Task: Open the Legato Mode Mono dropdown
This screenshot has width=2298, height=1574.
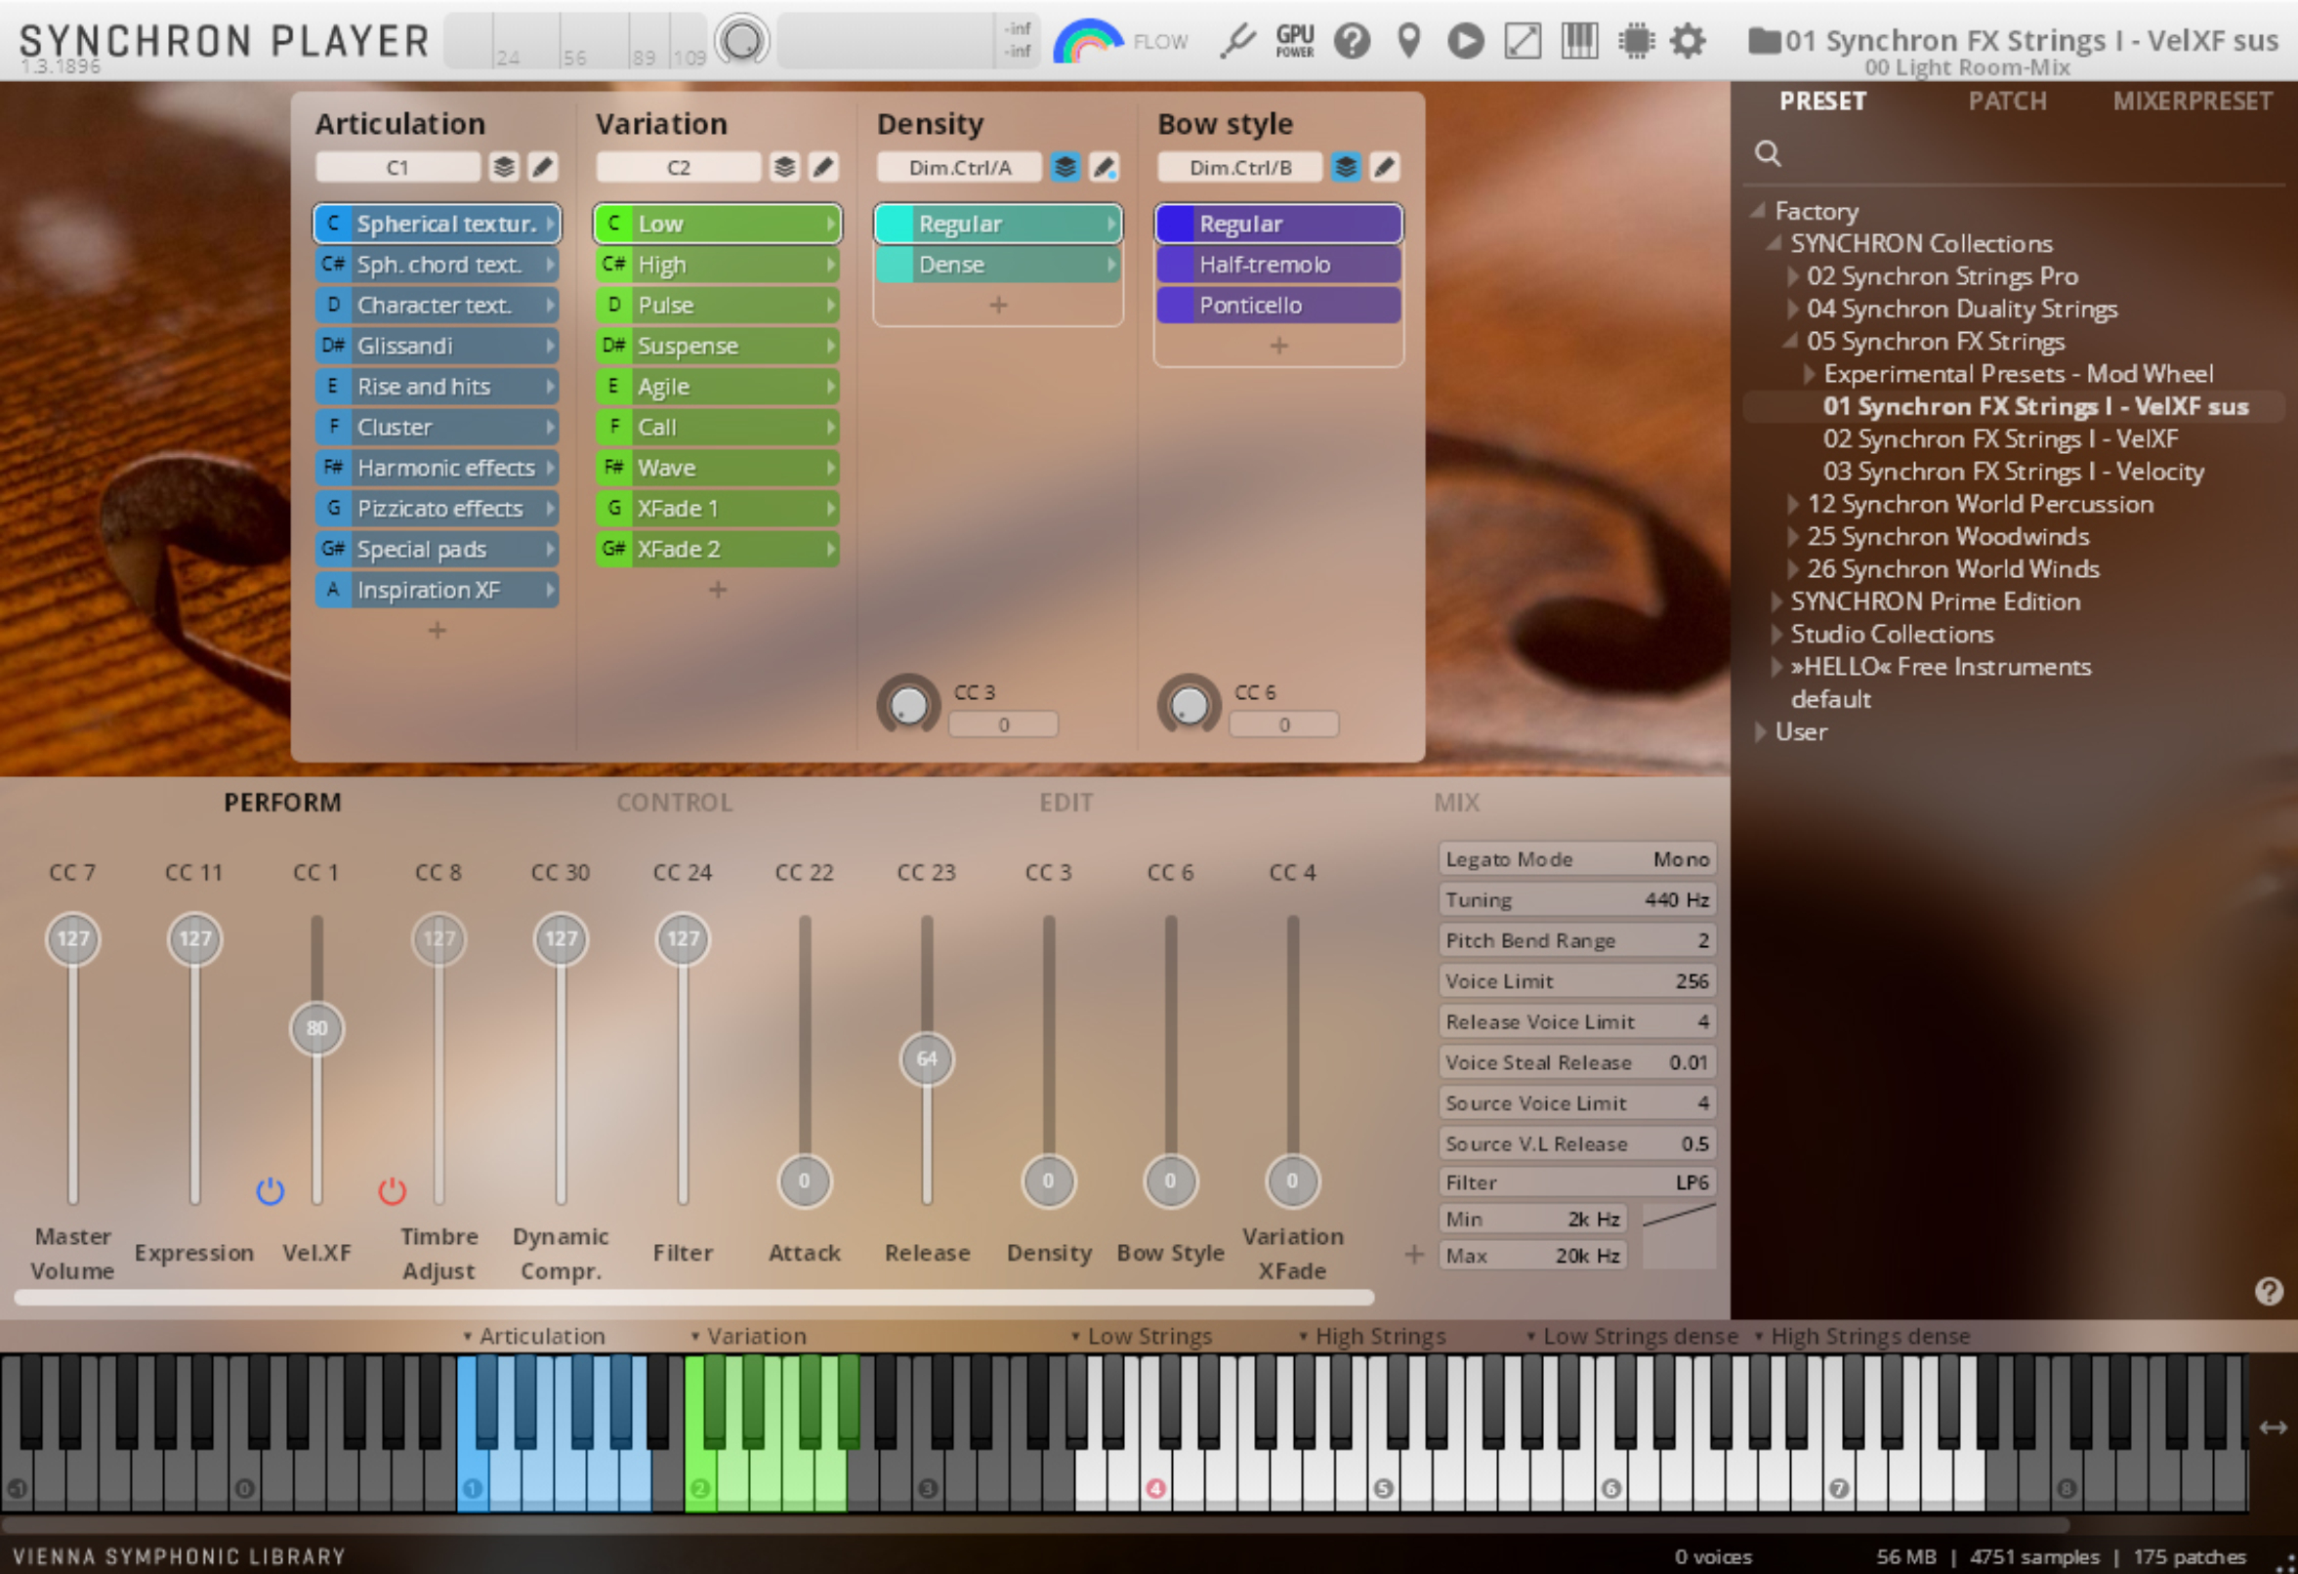Action: tap(1577, 859)
